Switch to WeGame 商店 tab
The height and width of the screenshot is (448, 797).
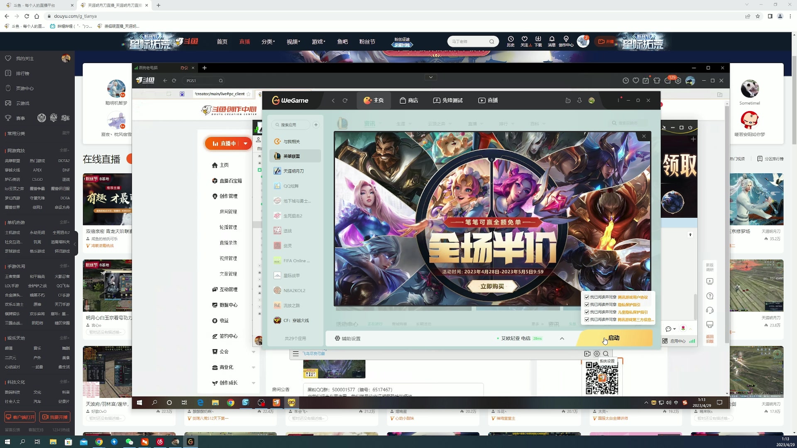(409, 100)
